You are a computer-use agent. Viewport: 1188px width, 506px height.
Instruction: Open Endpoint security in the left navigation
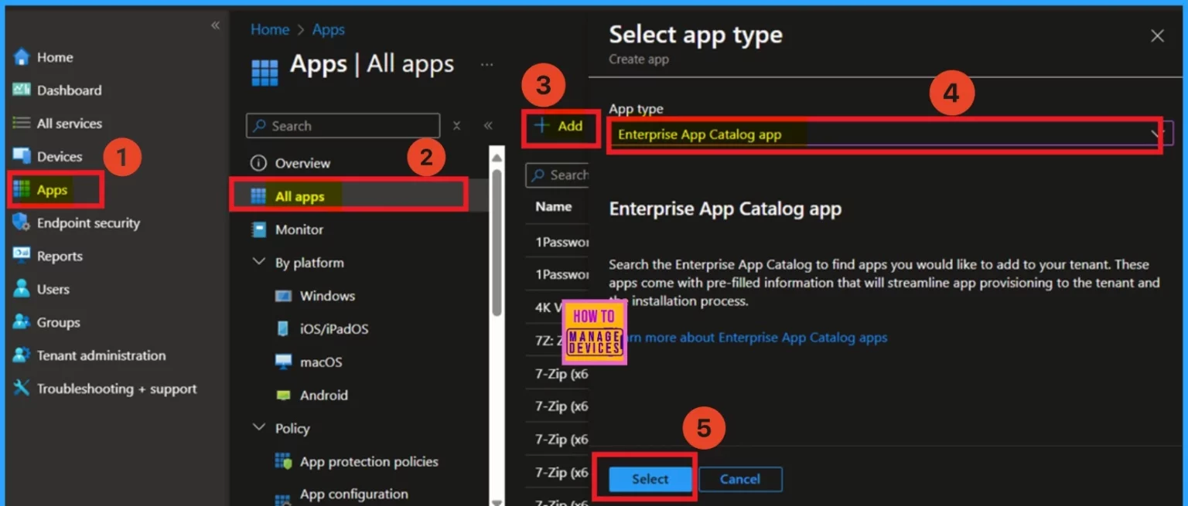(88, 223)
